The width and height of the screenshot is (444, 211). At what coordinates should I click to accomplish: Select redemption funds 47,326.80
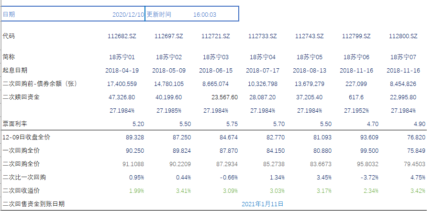122,97
